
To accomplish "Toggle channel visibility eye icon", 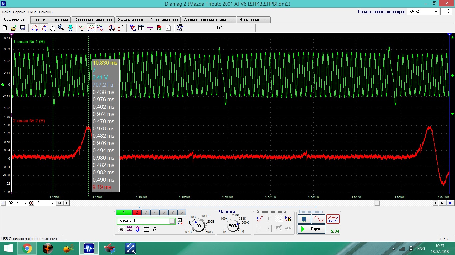I will point(121,229).
